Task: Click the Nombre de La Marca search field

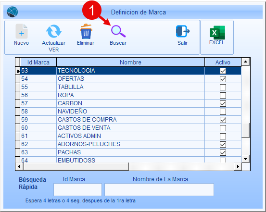Action: 159,189
